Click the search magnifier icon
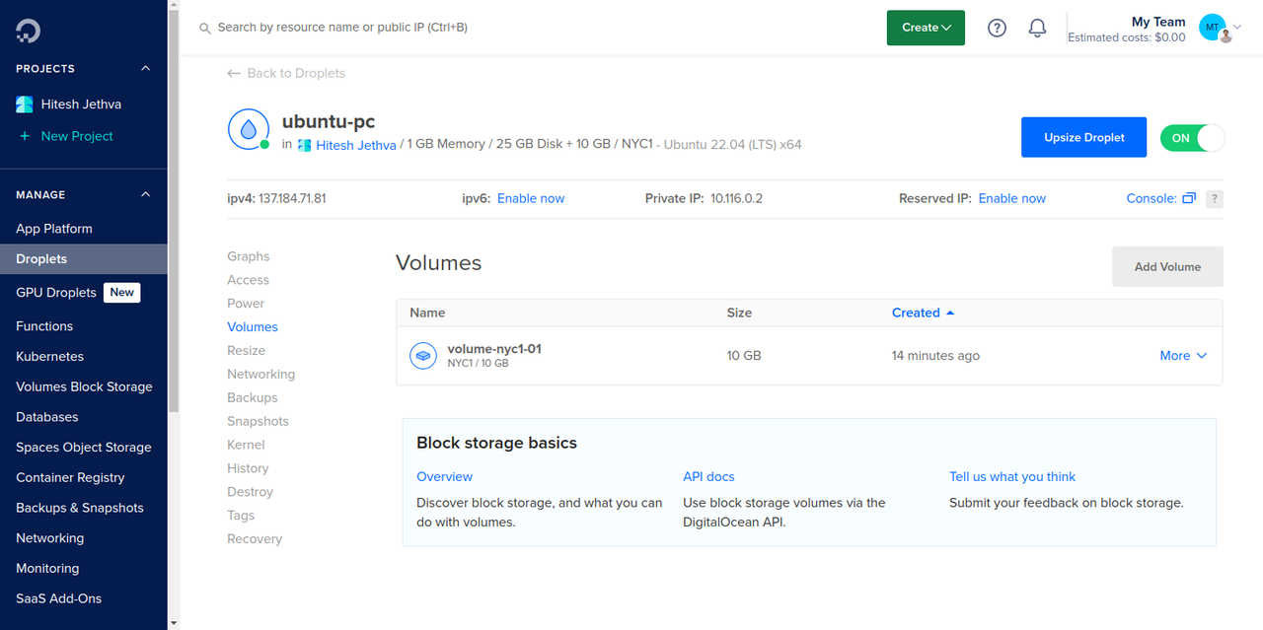Image resolution: width=1263 pixels, height=630 pixels. pos(205,29)
